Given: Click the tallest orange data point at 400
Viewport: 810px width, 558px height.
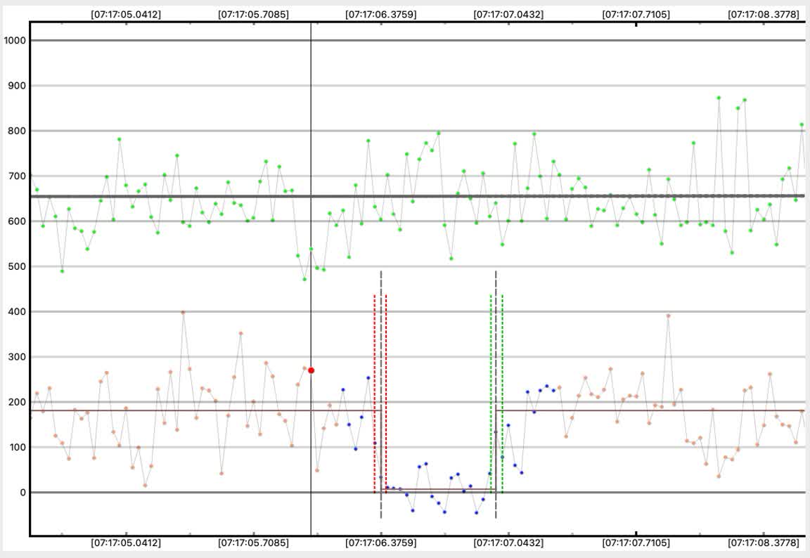Looking at the screenshot, I should tap(183, 312).
